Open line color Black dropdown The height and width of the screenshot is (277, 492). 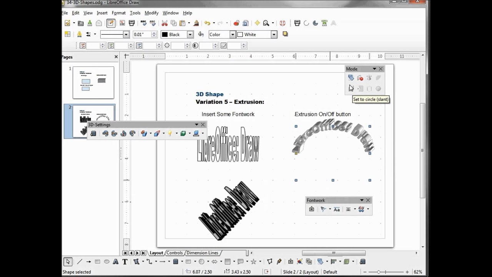click(x=190, y=35)
